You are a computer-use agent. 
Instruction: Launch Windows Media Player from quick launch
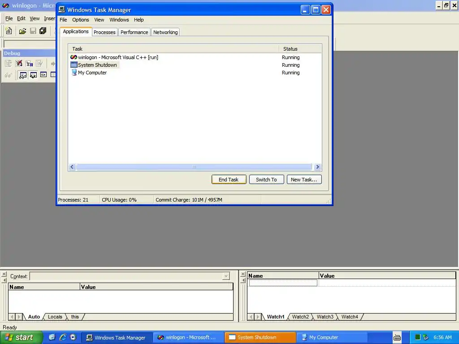tap(73, 337)
